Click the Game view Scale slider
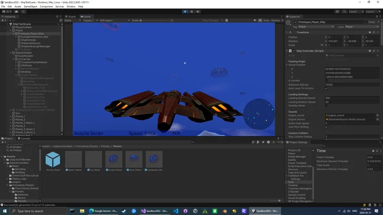The height and width of the screenshot is (215, 383). [x=155, y=20]
